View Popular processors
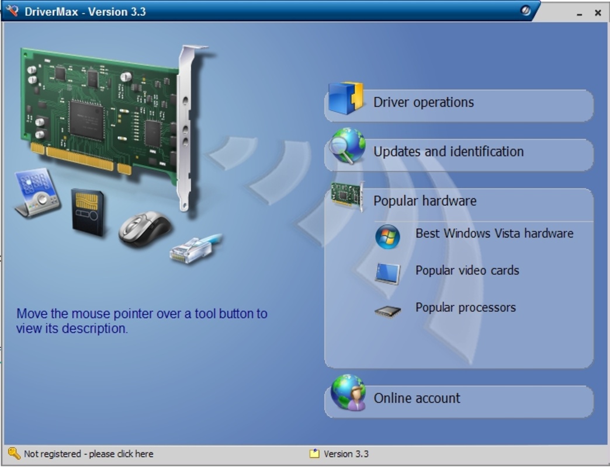 [x=465, y=308]
